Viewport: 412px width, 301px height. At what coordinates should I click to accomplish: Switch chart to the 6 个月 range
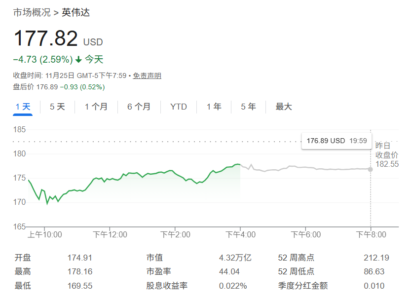click(139, 107)
